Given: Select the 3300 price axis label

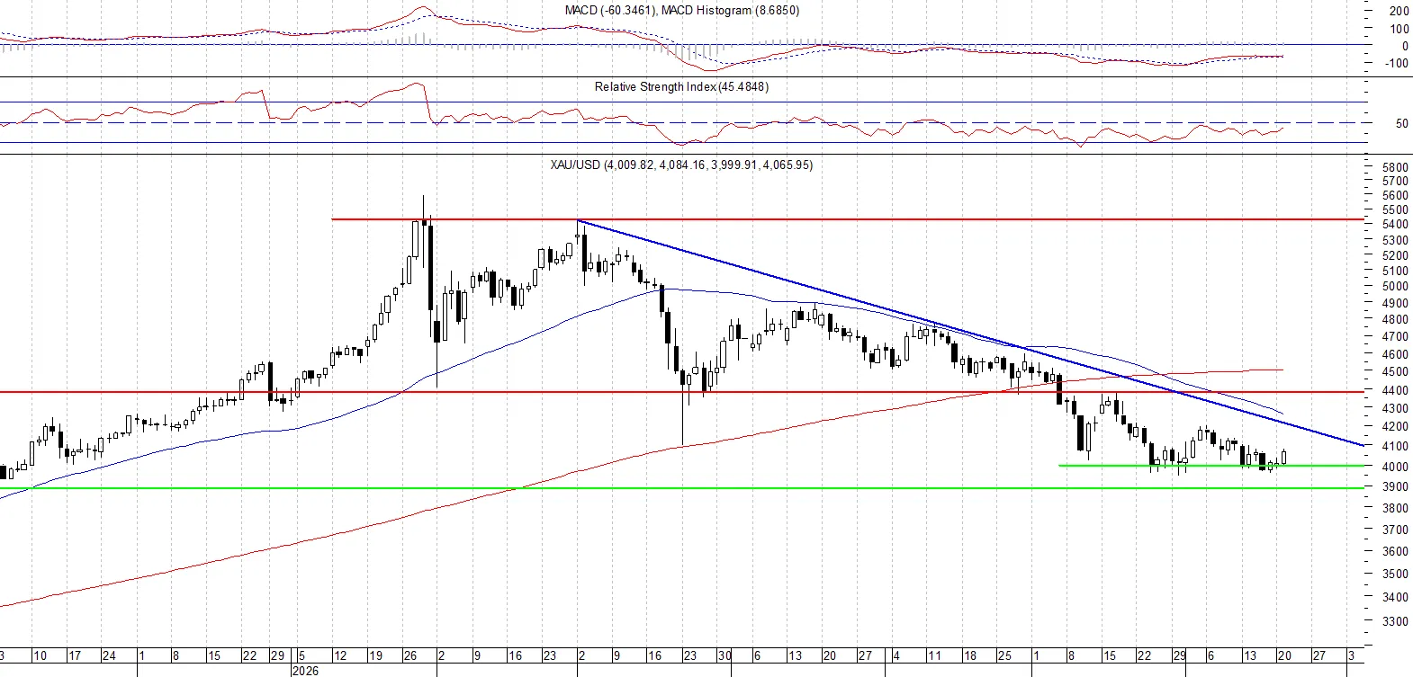Looking at the screenshot, I should click(1395, 622).
